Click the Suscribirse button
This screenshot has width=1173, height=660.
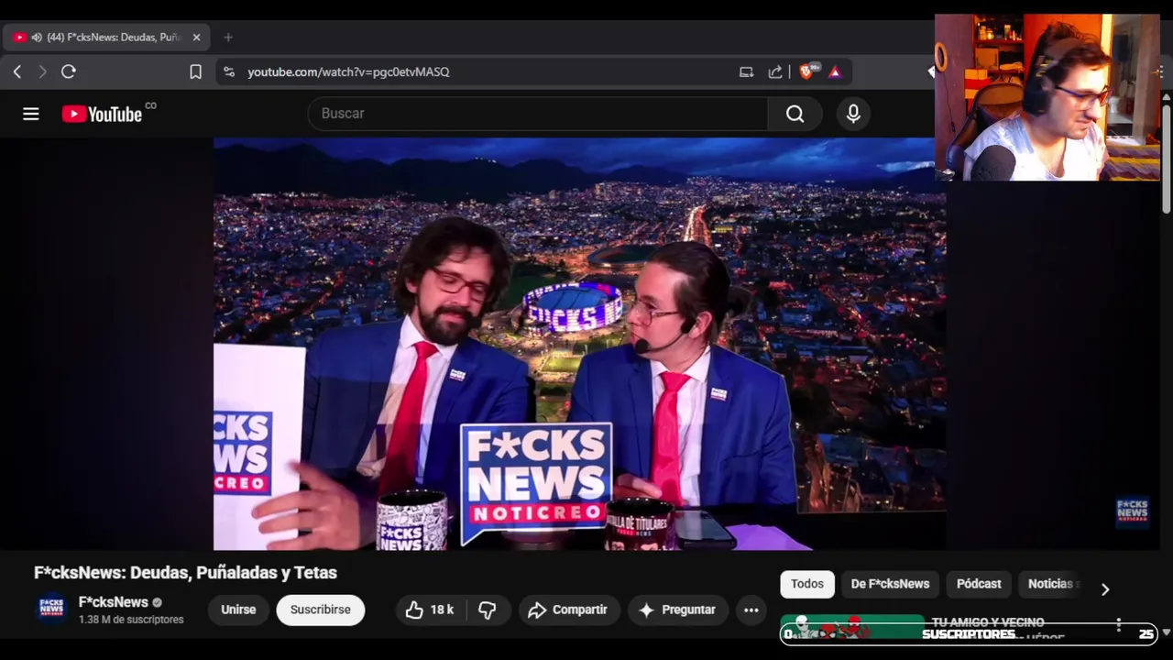[x=321, y=610]
